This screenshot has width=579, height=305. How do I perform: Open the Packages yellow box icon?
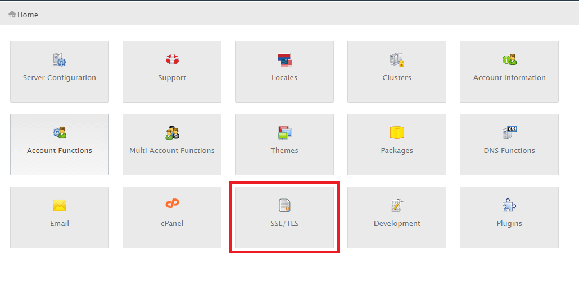397,133
